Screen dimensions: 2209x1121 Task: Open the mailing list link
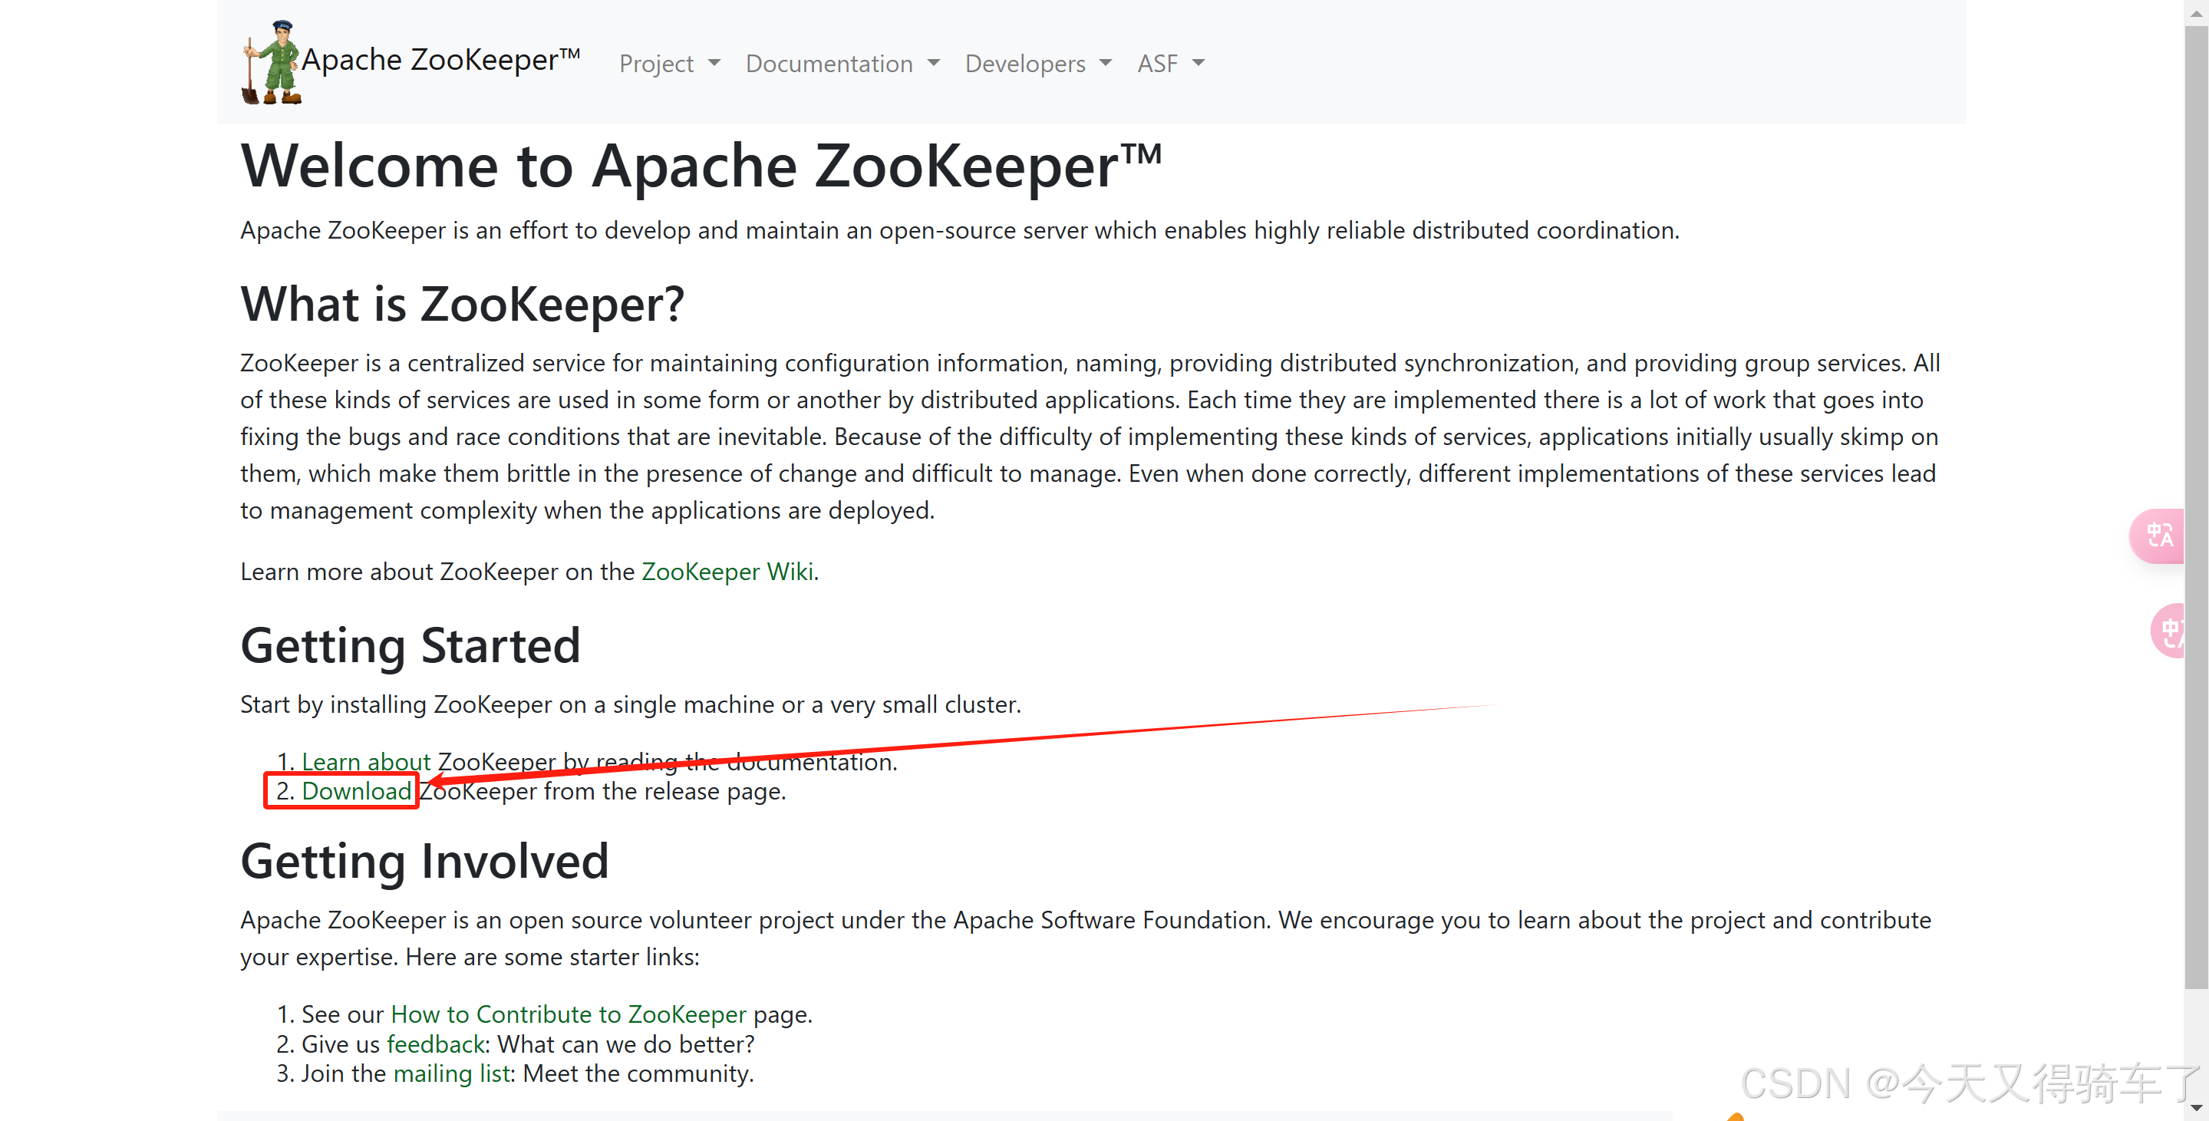point(452,1073)
